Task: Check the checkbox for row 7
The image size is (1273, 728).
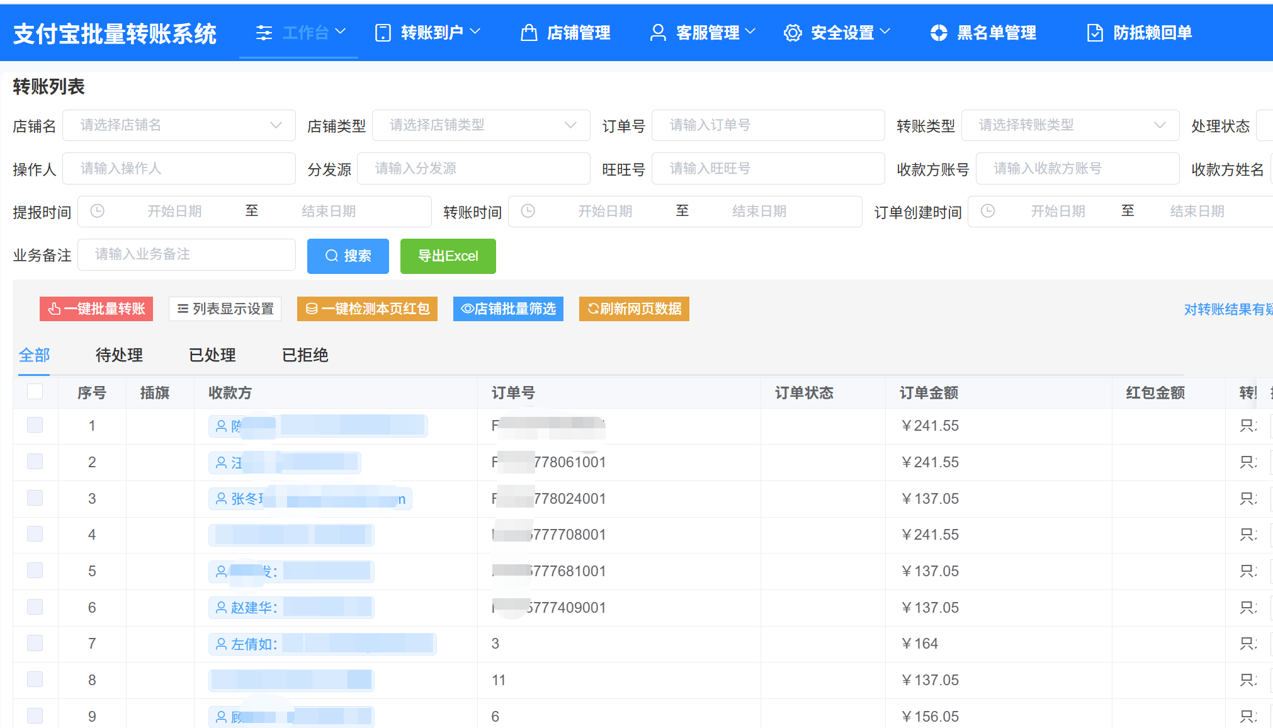Action: [x=35, y=643]
